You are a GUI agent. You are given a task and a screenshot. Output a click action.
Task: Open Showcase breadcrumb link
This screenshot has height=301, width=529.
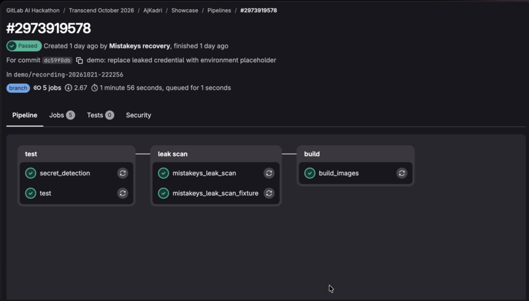tap(184, 10)
